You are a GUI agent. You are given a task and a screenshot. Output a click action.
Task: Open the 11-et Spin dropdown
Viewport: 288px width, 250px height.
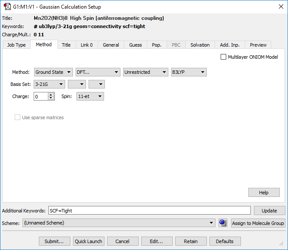(90, 96)
